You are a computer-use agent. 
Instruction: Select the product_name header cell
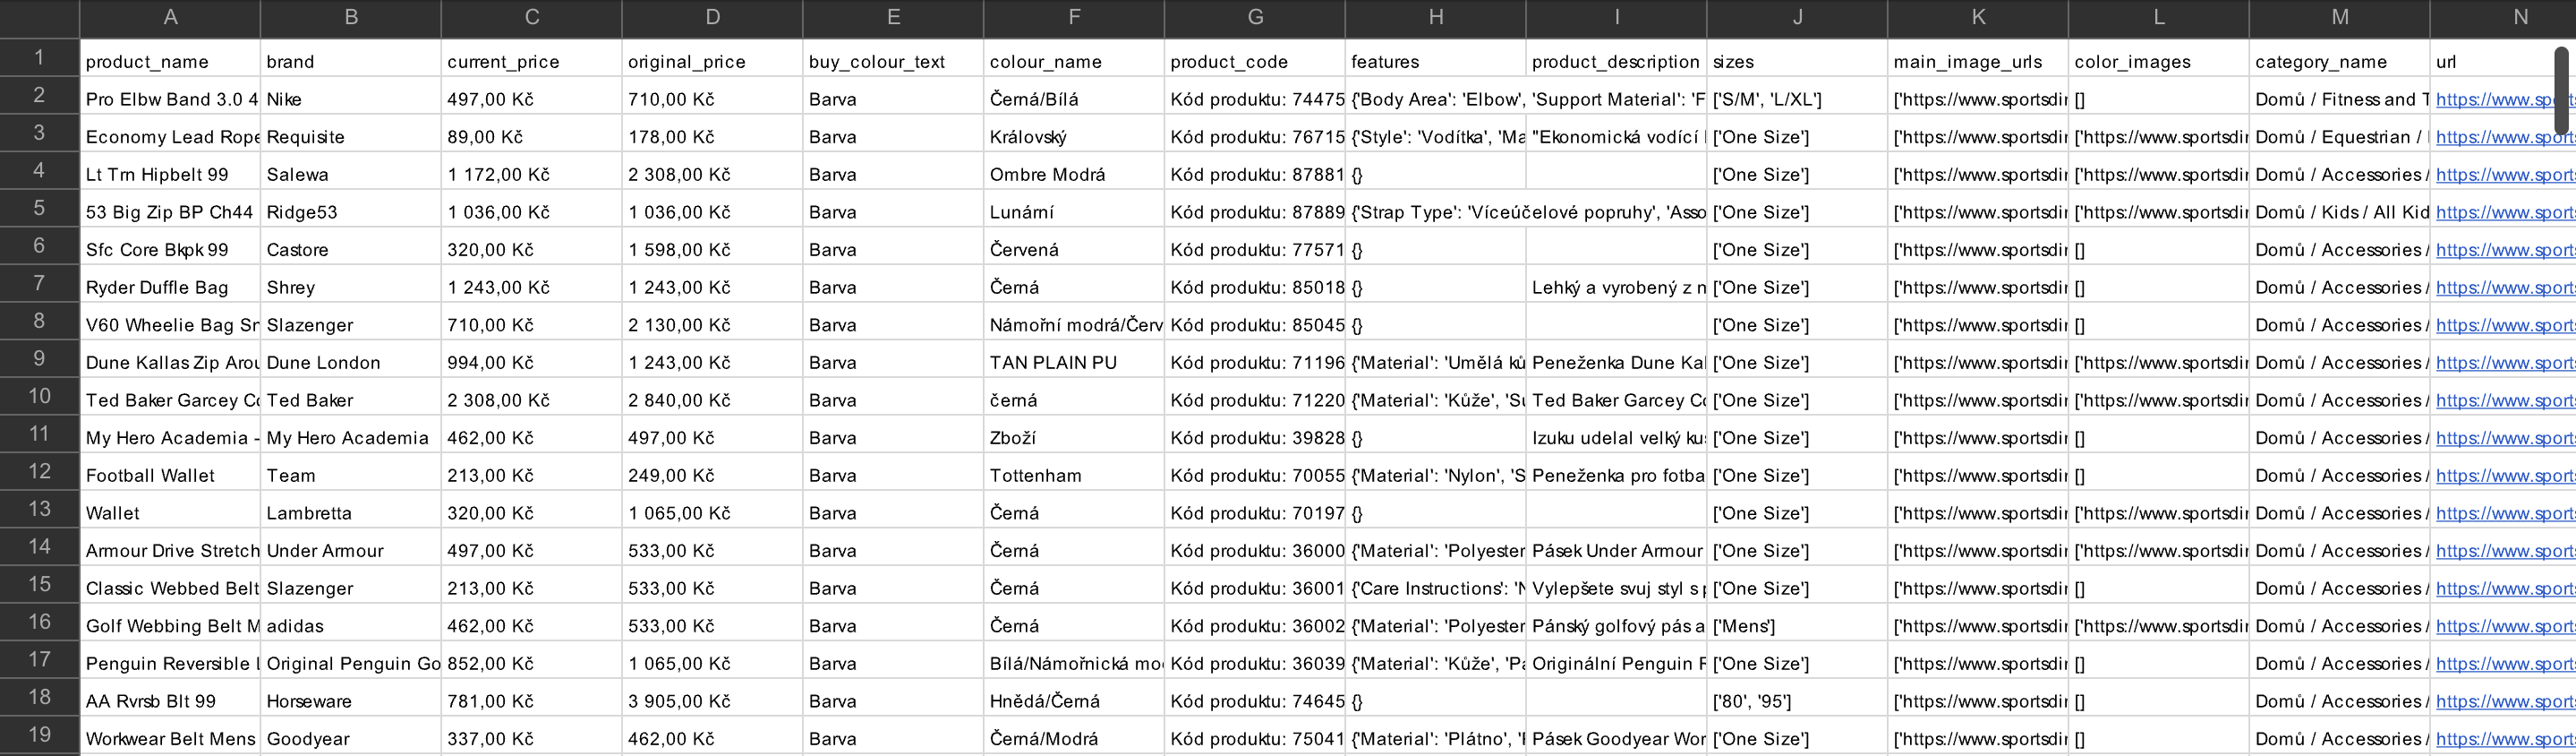click(170, 62)
